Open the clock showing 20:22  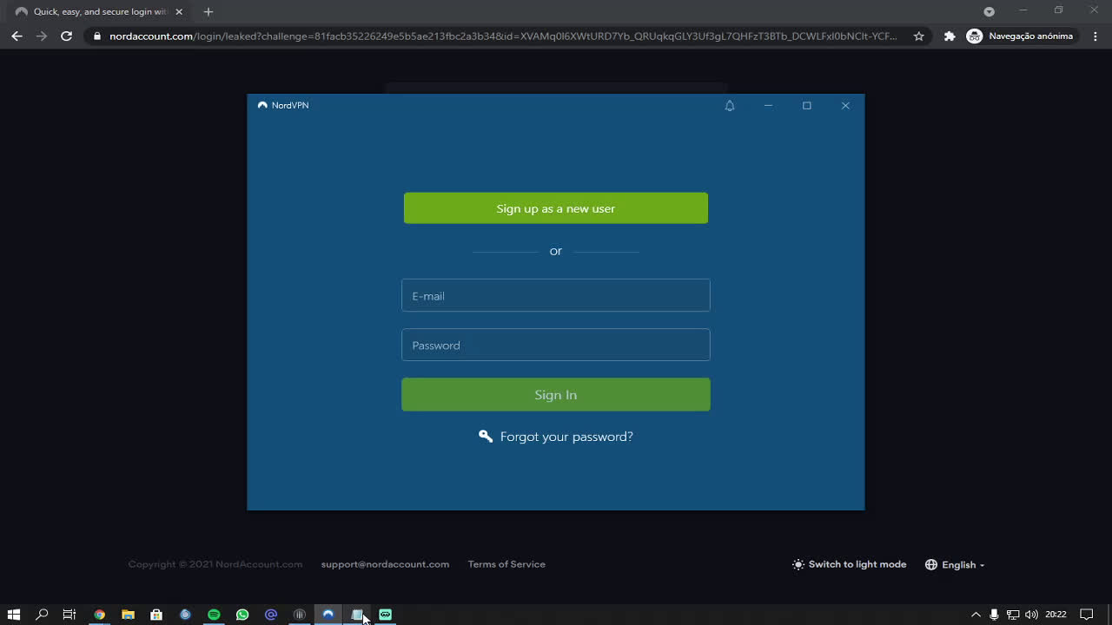click(1056, 615)
